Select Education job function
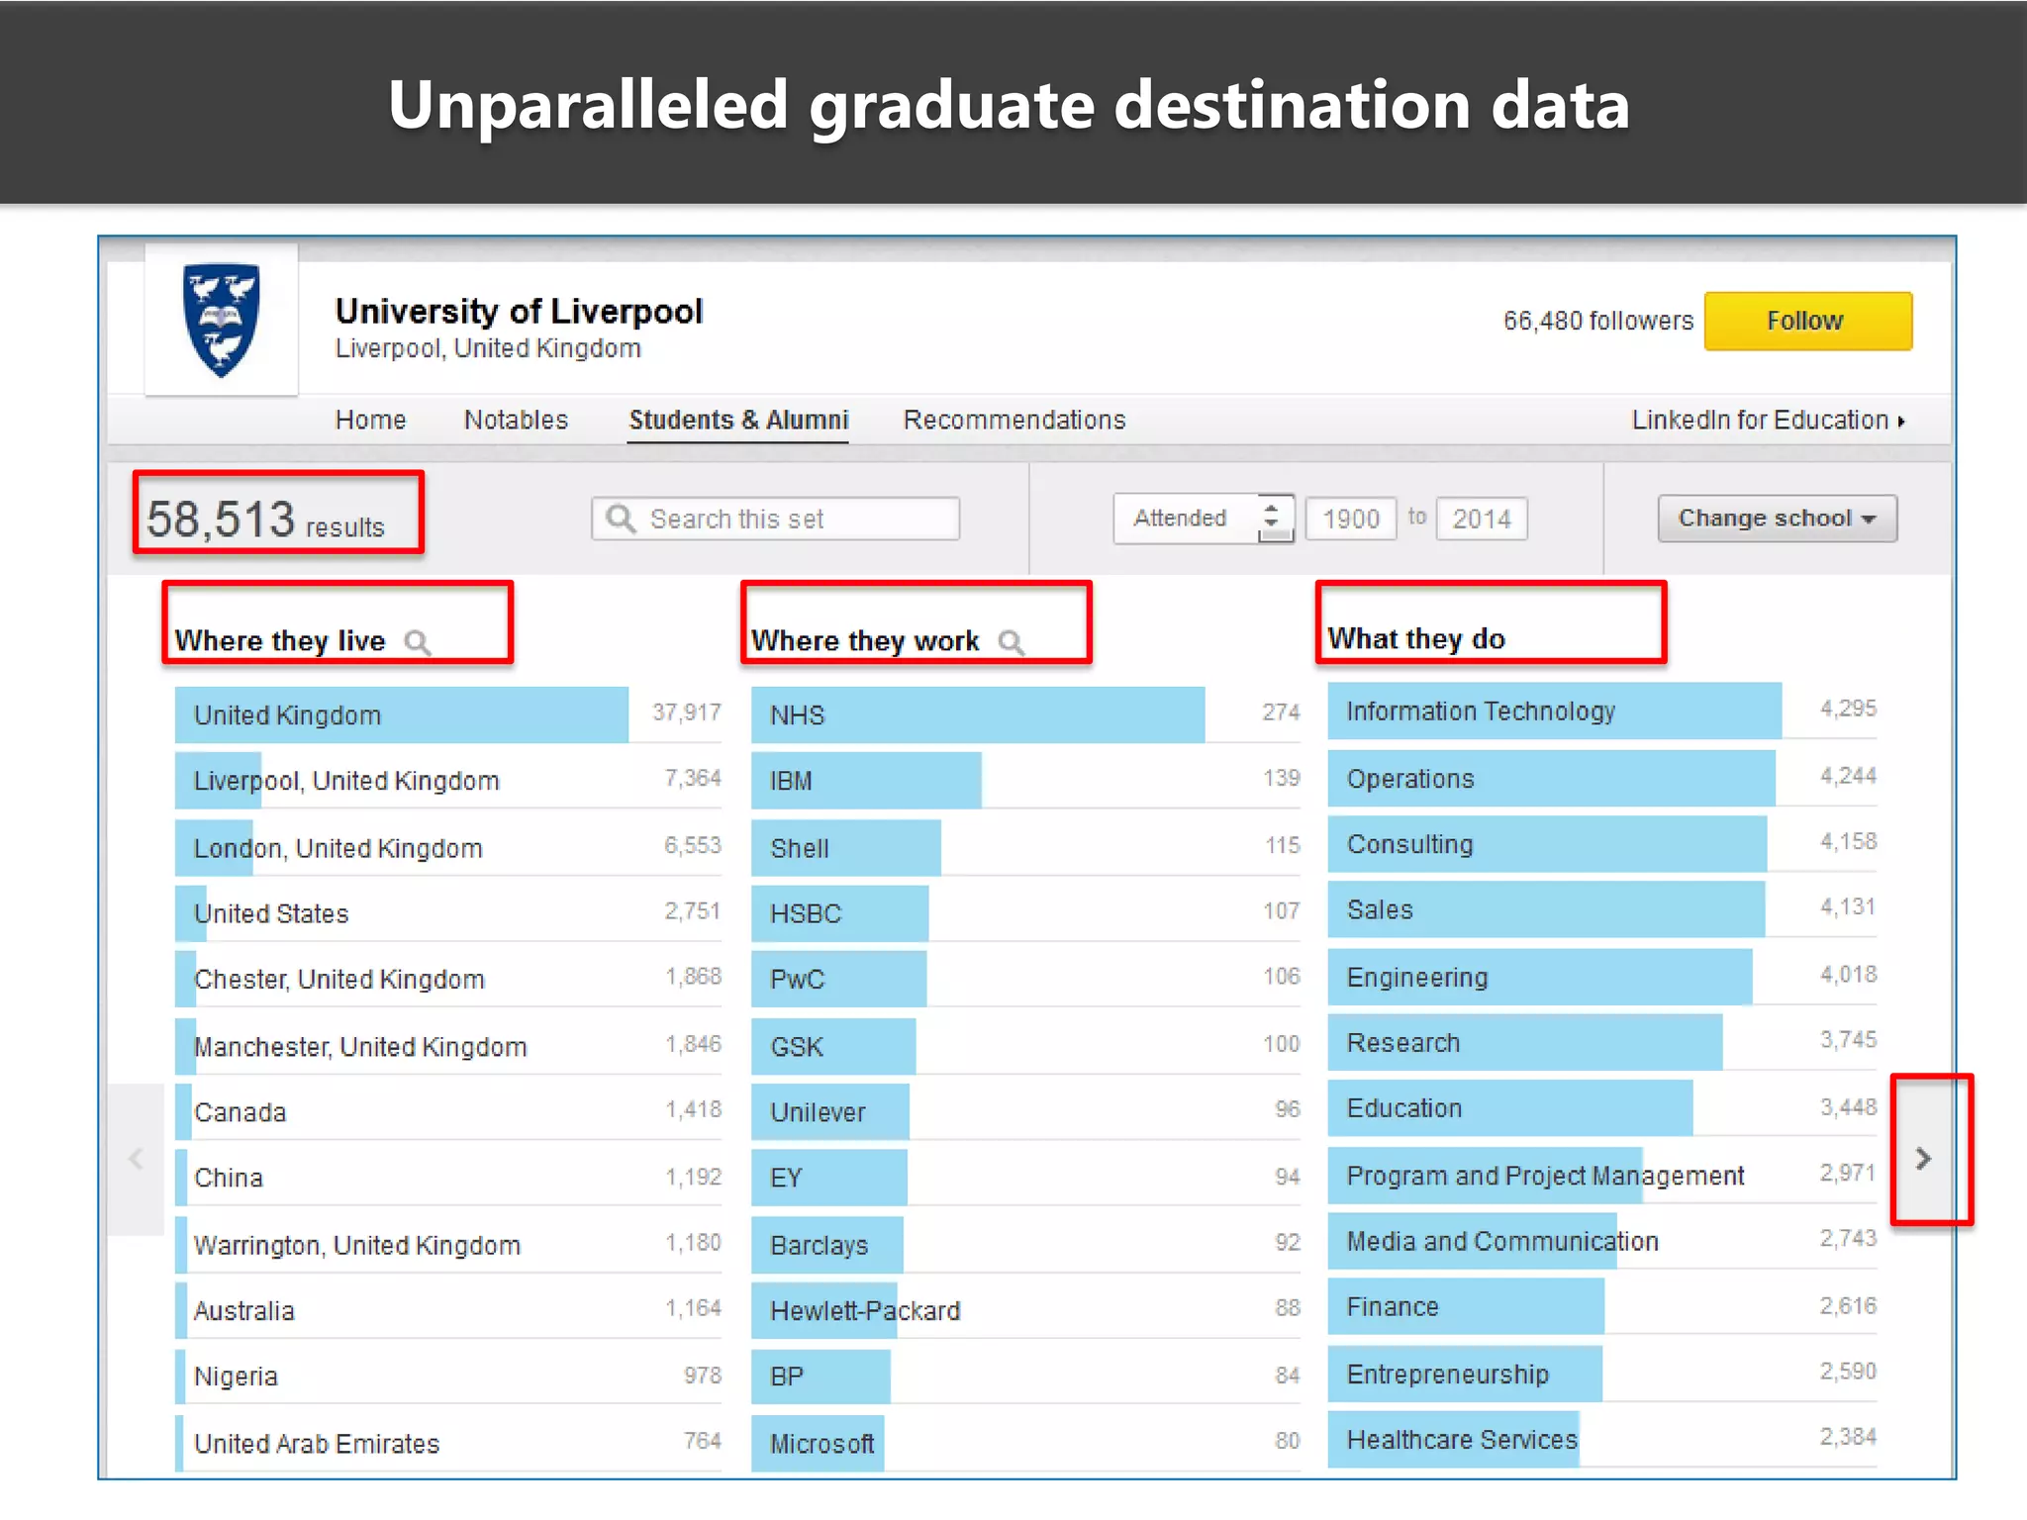Viewport: 2027px width, 1520px height. [1602, 1108]
